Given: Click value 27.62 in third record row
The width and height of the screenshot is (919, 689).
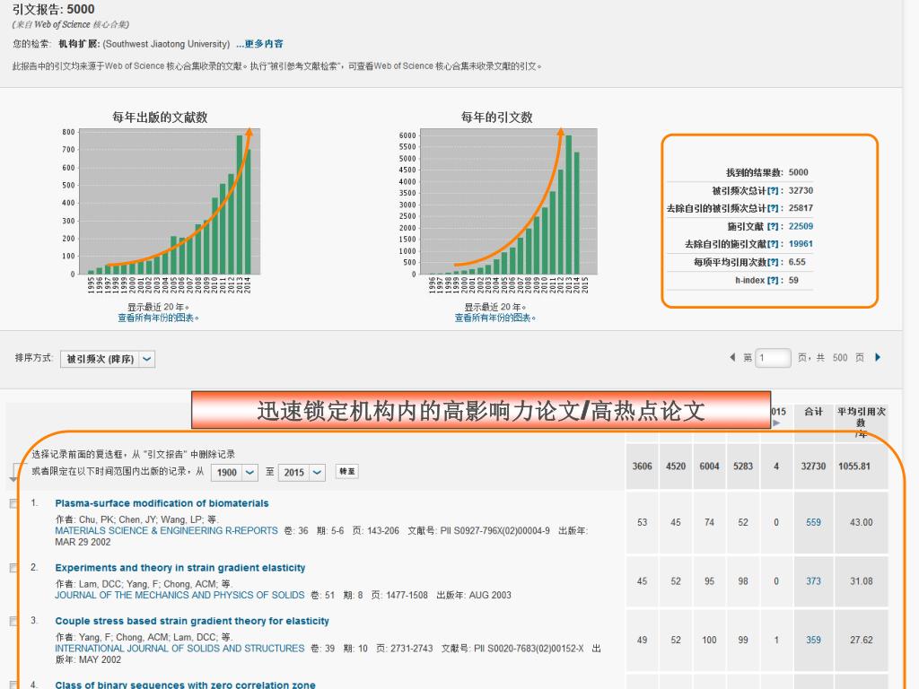Looking at the screenshot, I should (x=861, y=641).
